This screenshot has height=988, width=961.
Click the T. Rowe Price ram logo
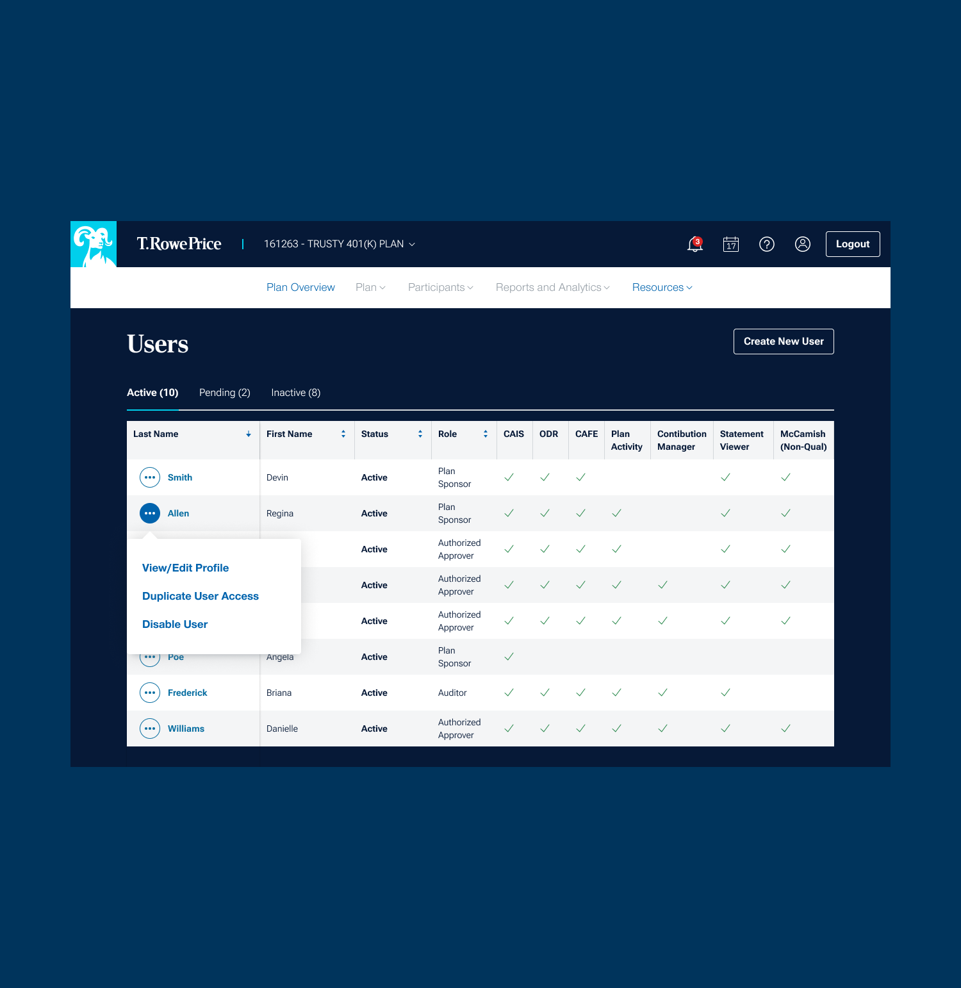tap(94, 244)
